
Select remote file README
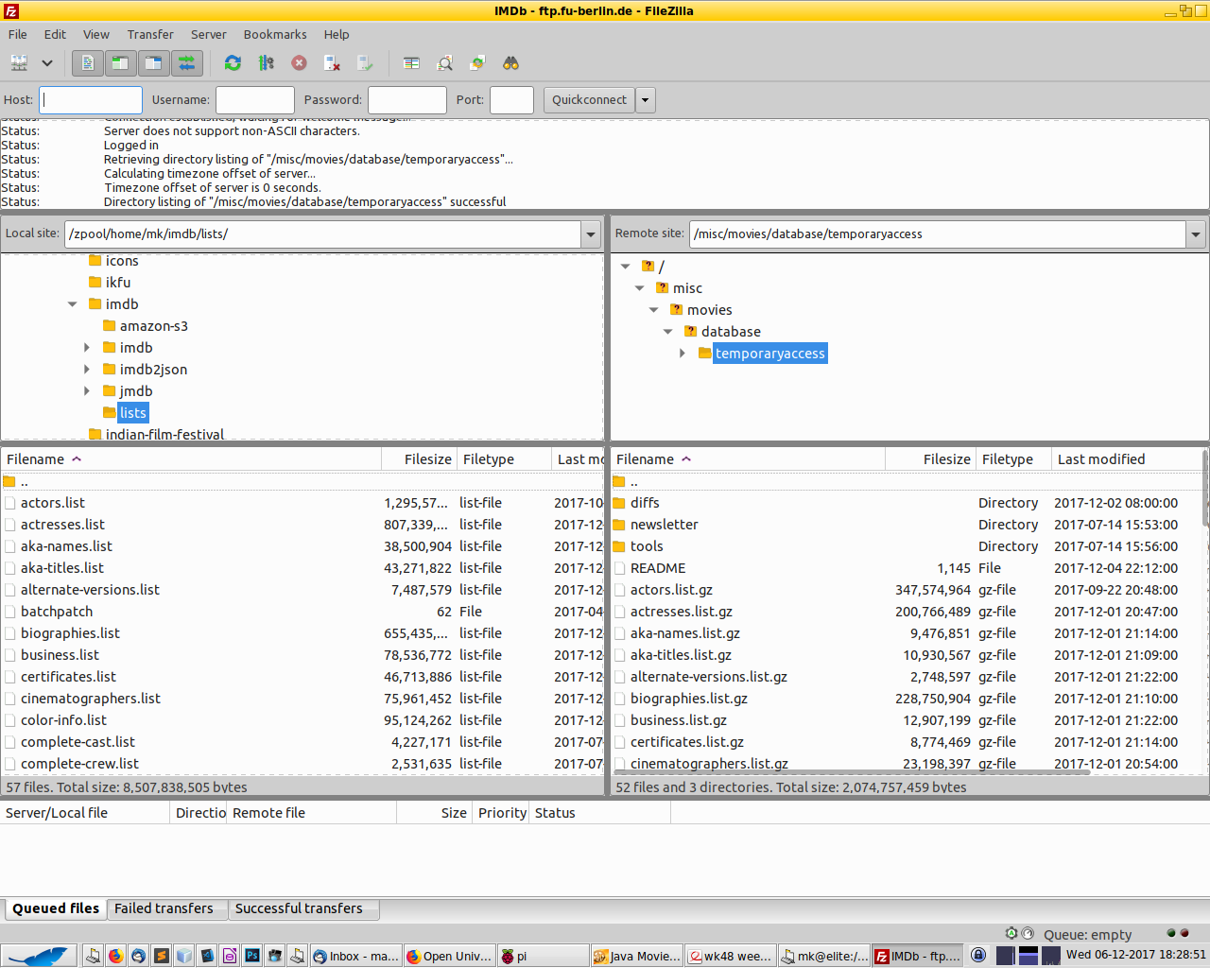[907, 568]
